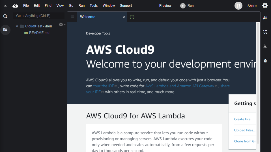Follow the tour the IDE link
Image resolution: width=271 pixels, height=152 pixels.
click(105, 86)
